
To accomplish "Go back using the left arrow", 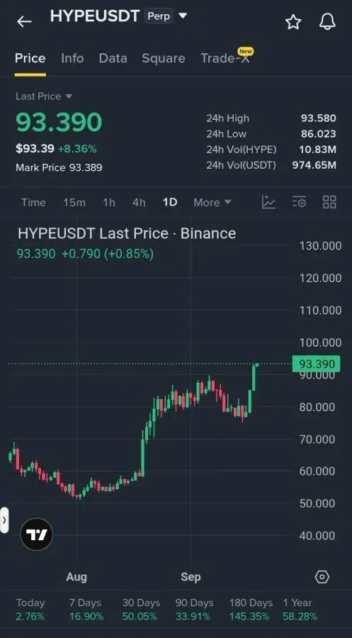I will pos(24,21).
